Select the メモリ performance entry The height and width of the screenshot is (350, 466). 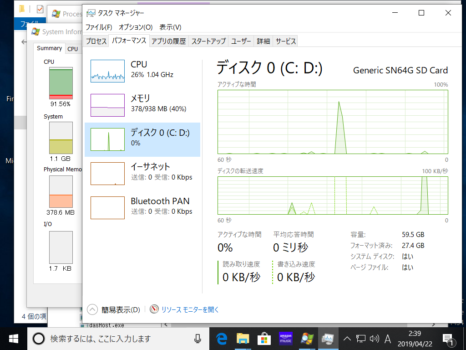point(142,105)
